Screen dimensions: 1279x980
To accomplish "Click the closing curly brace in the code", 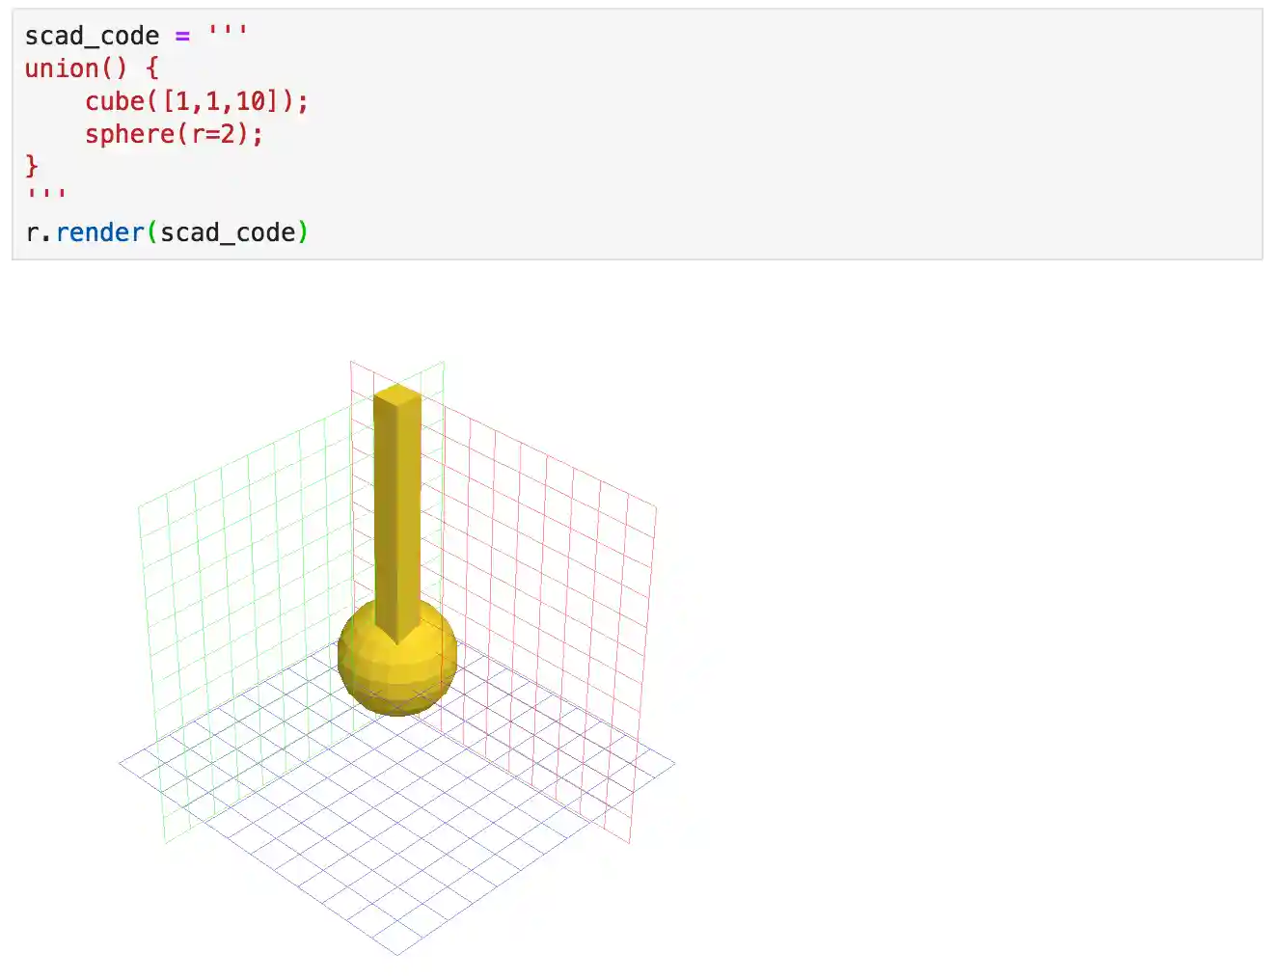I will click(30, 166).
